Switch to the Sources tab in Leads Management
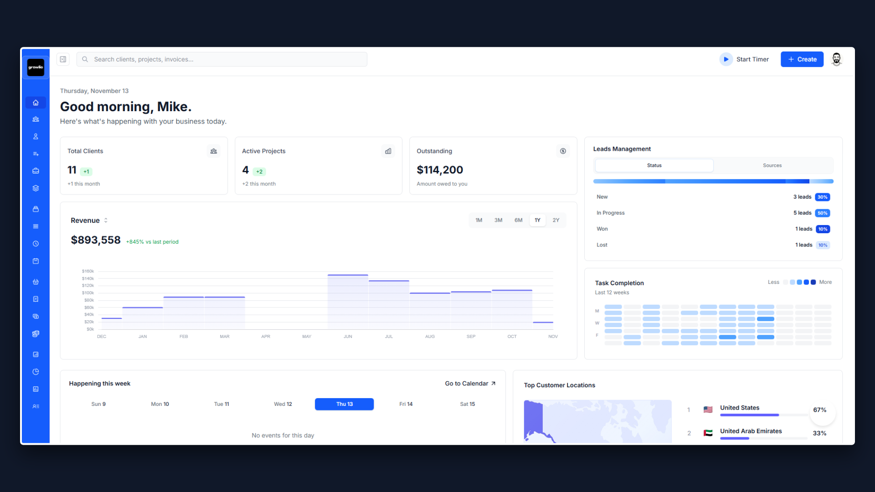 pyautogui.click(x=772, y=165)
